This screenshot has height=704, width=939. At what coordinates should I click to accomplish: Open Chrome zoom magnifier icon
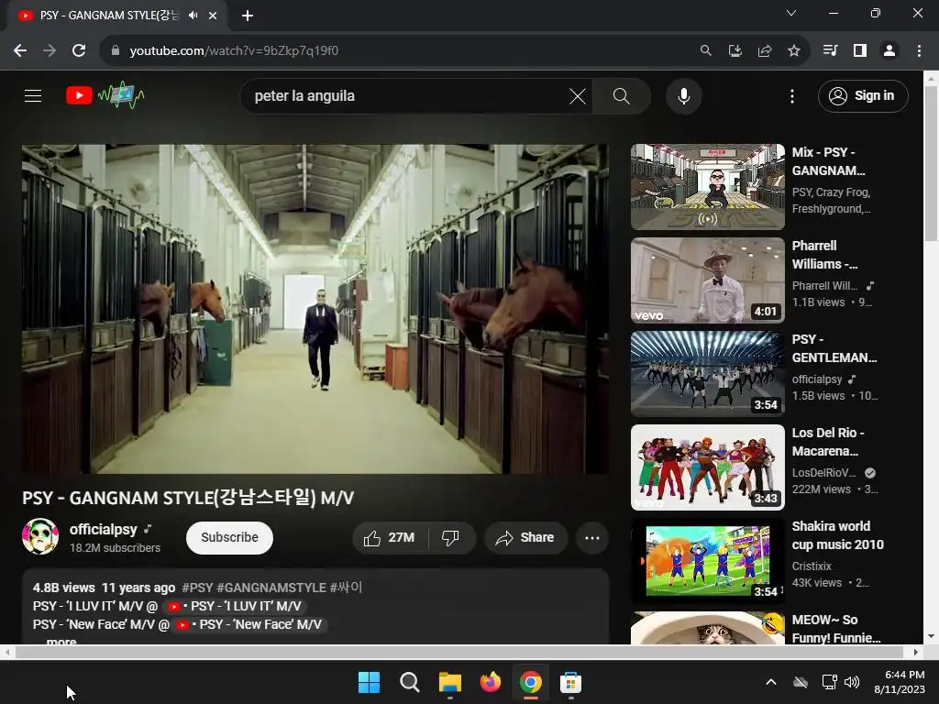705,51
